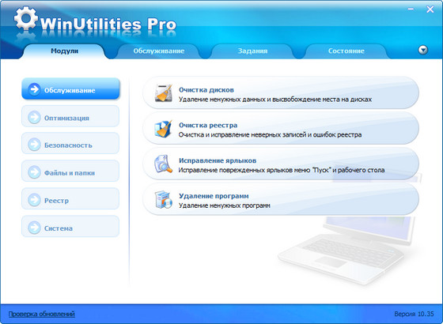Image resolution: width=443 pixels, height=324 pixels.
Task: Click the arrow icon beside Система
Action: pyautogui.click(x=34, y=228)
